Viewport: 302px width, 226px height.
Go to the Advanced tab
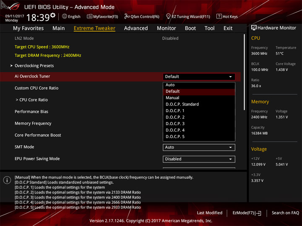tap(136, 28)
